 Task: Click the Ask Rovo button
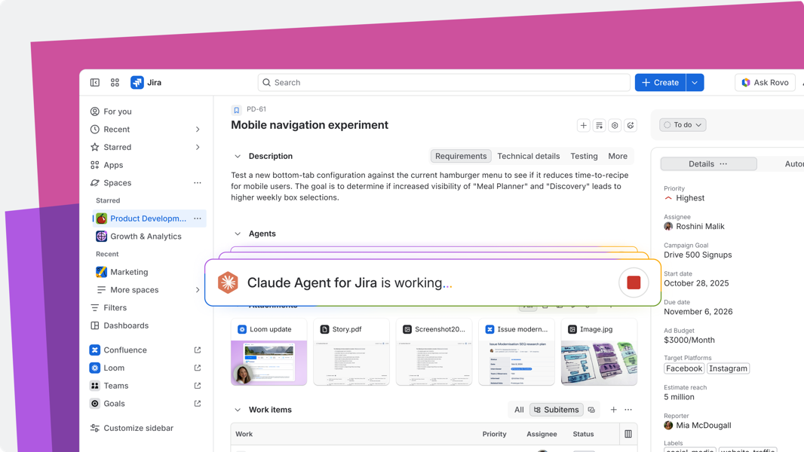pyautogui.click(x=765, y=82)
